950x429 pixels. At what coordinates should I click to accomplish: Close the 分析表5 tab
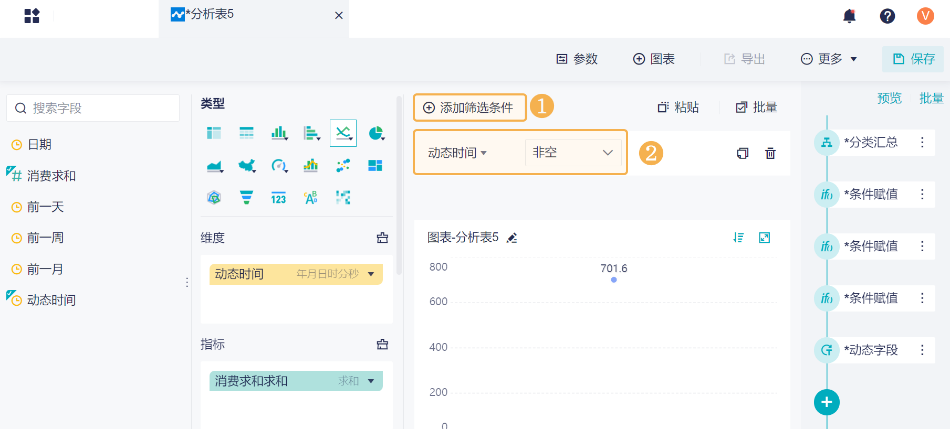click(339, 15)
